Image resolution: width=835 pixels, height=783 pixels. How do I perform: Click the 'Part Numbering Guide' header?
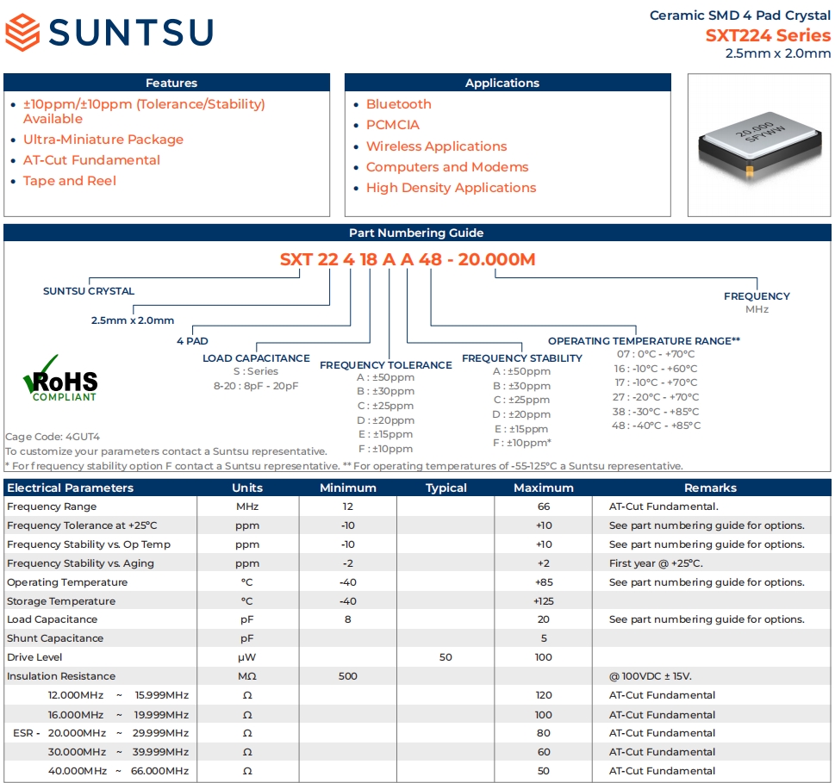(417, 233)
